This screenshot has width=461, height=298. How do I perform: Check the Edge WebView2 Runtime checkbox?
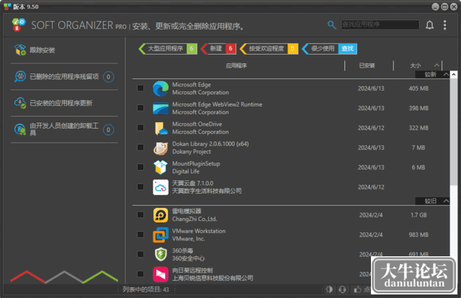[x=140, y=108]
